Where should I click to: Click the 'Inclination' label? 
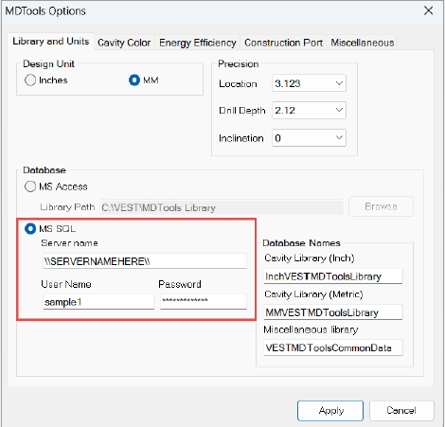241,138
